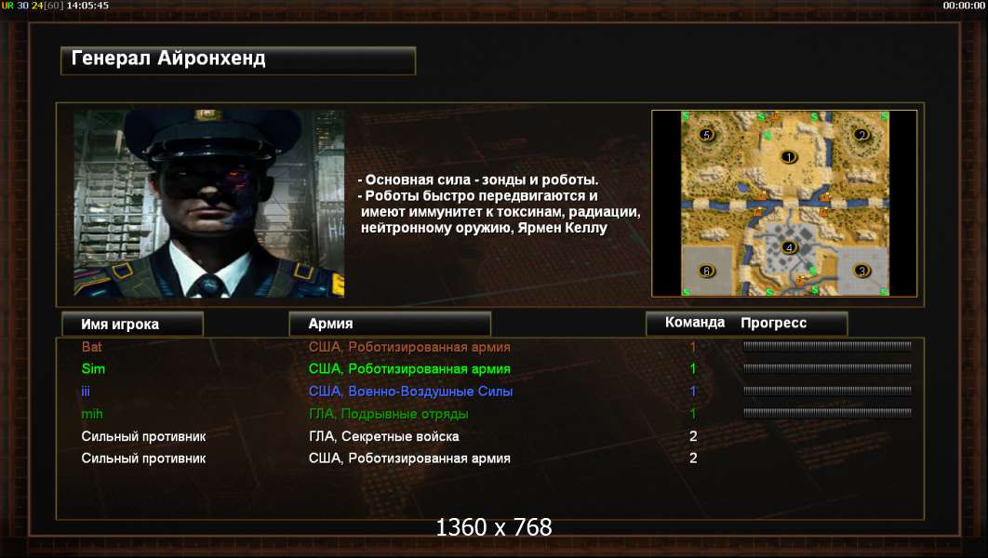Select start position 4 on minimap
Image resolution: width=988 pixels, height=558 pixels.
789,247
